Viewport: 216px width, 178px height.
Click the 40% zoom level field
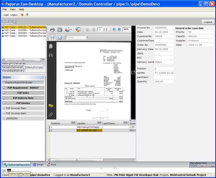click(127, 29)
